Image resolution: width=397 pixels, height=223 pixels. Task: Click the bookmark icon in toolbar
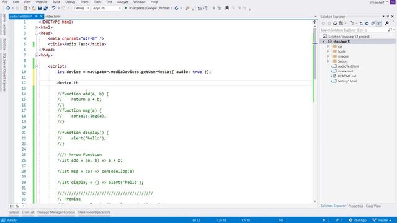pyautogui.click(x=227, y=8)
